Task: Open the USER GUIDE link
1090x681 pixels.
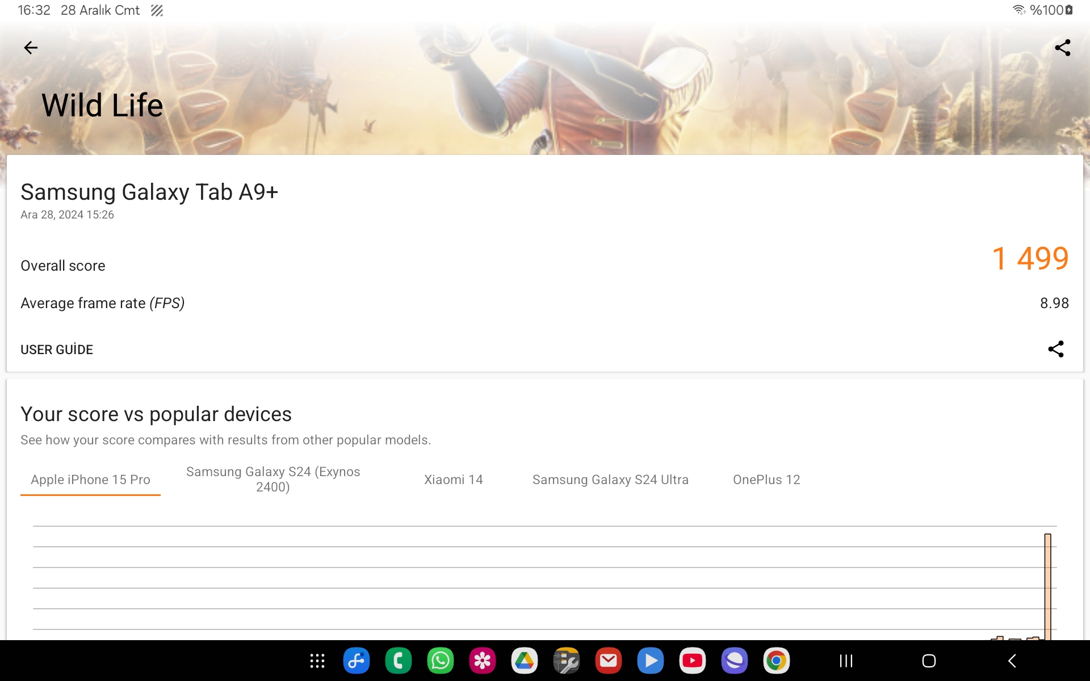Action: (x=57, y=350)
